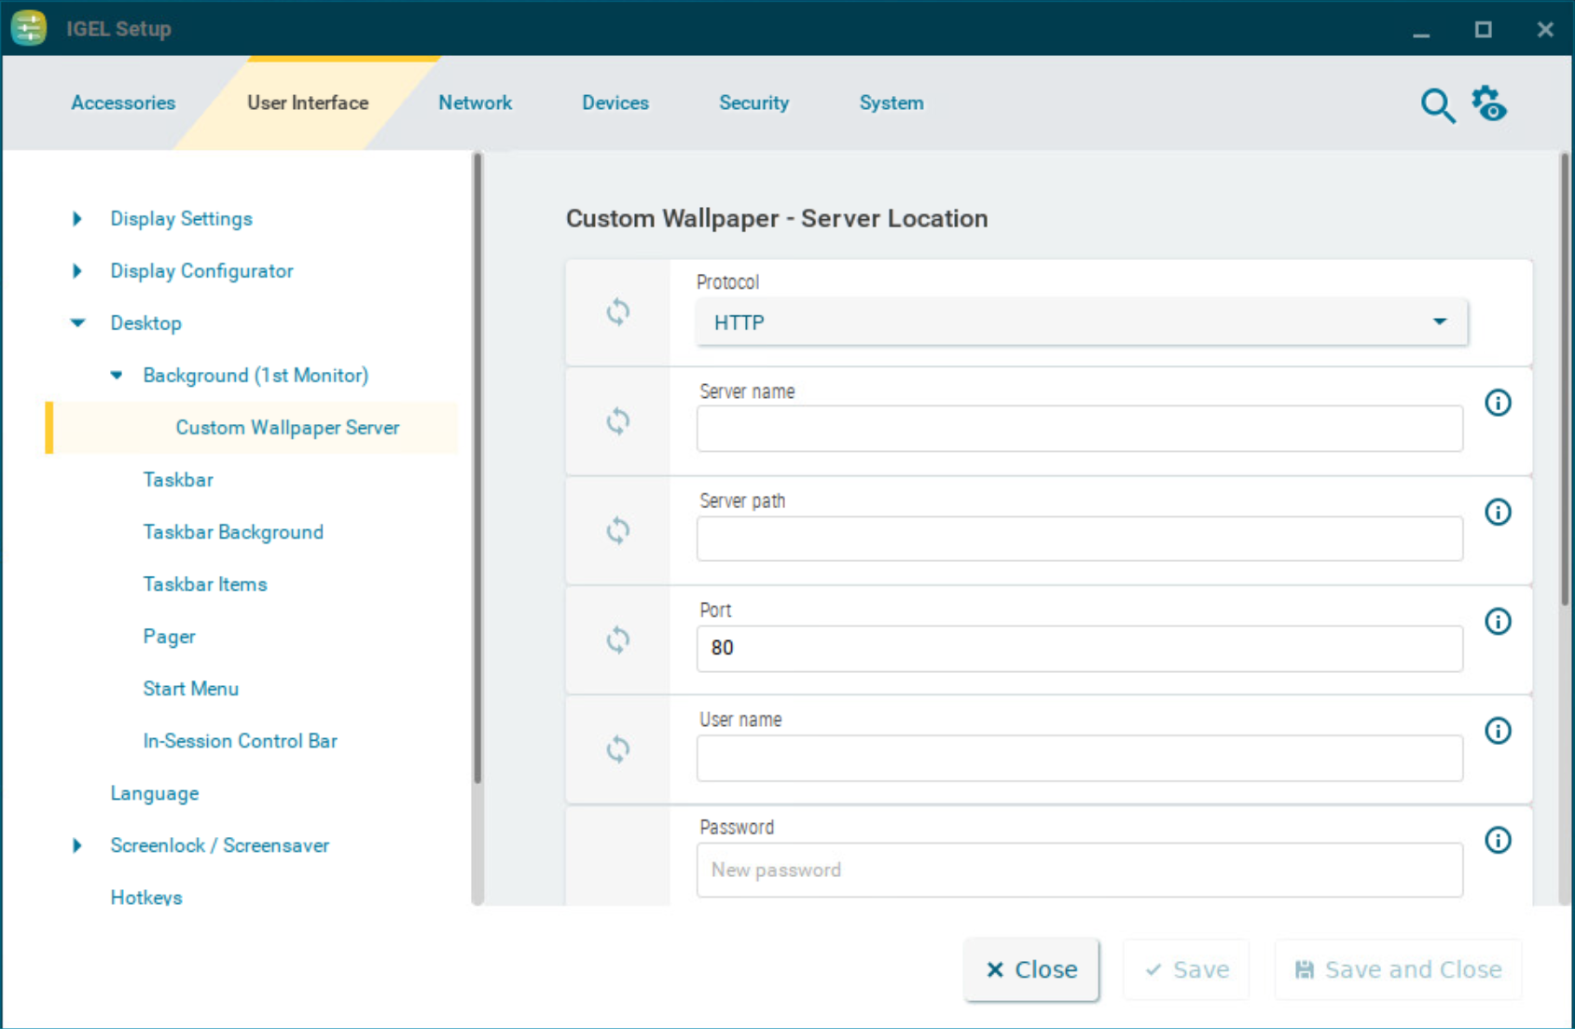
Task: Click the gear-with-eye settings view icon
Action: click(1489, 103)
